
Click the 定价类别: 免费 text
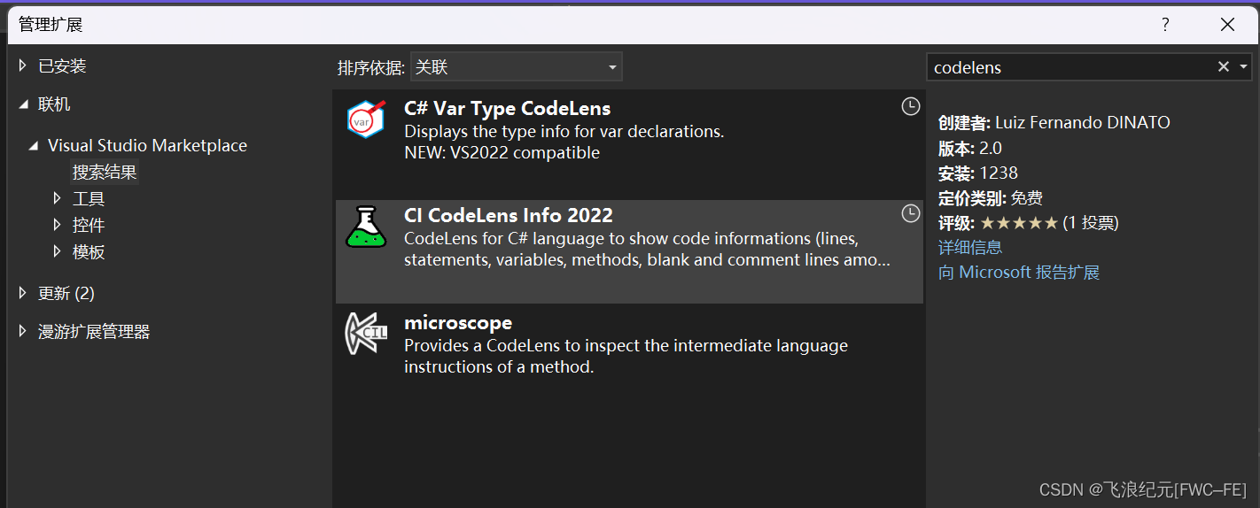[991, 198]
